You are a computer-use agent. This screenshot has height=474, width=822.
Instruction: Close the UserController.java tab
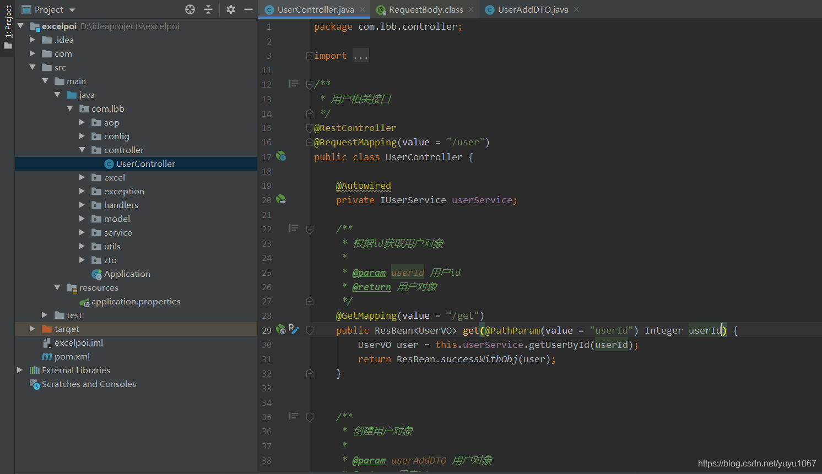(363, 9)
